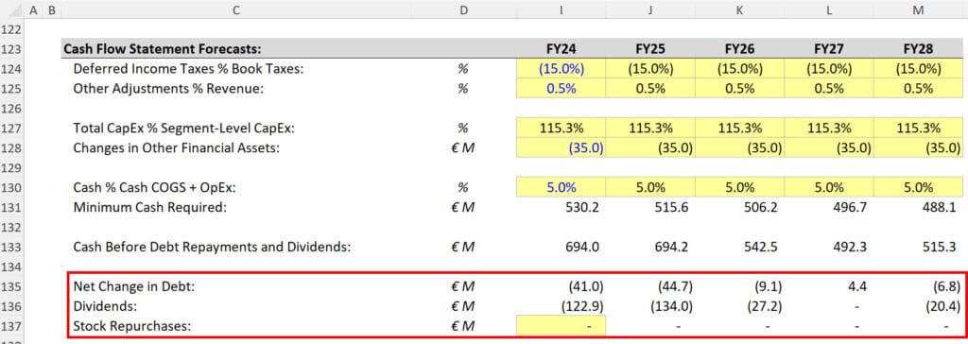Click FY25 Cash Before Debt value 694.2
The width and height of the screenshot is (968, 344).
672,247
